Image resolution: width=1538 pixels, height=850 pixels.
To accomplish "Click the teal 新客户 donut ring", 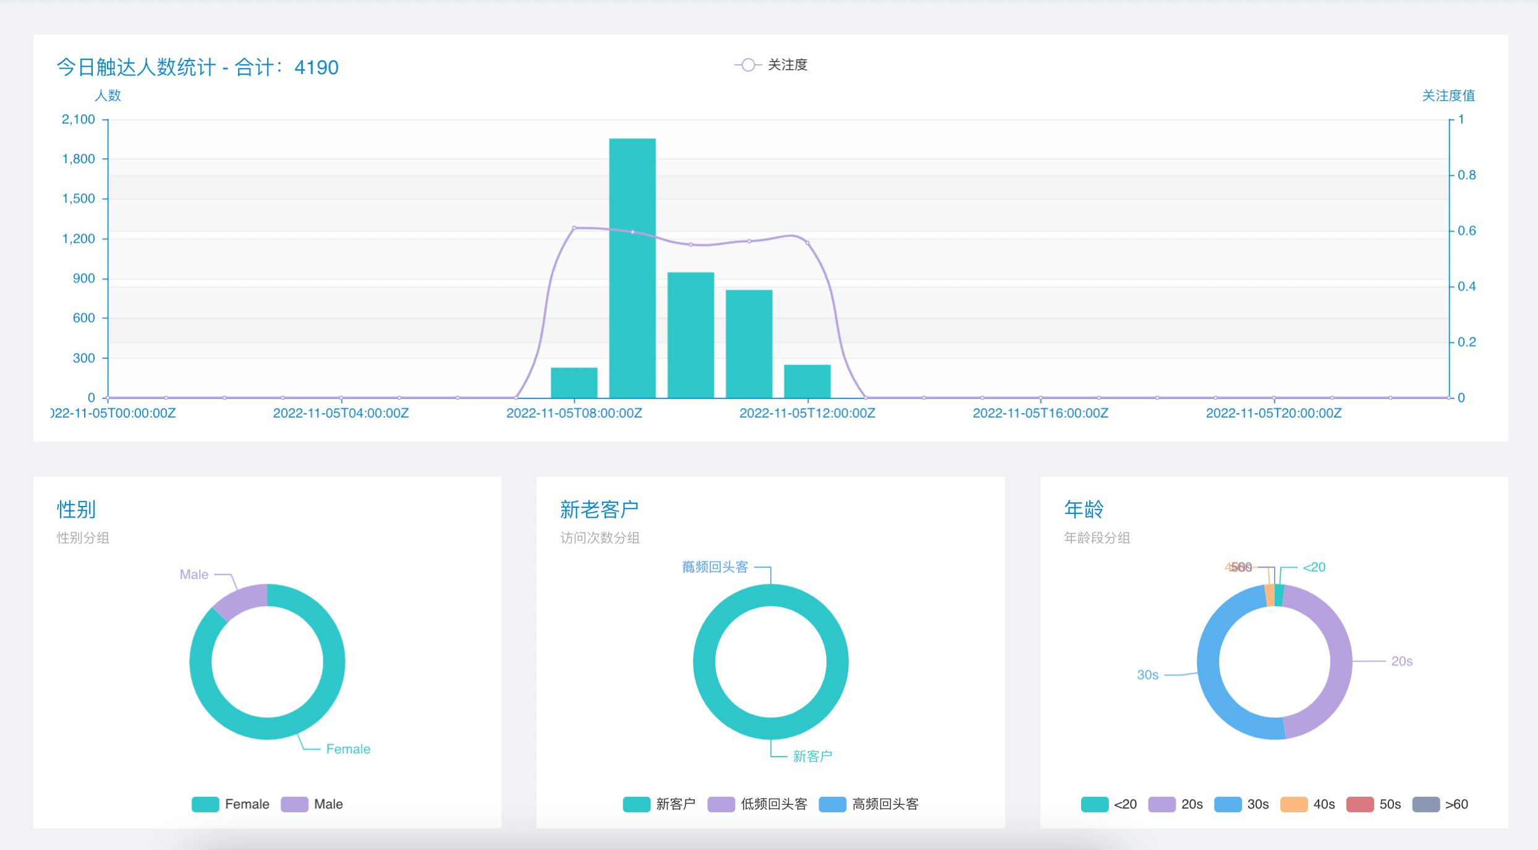I will [771, 728].
